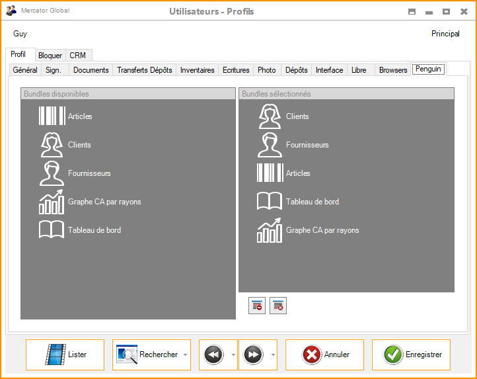
Task: Select Graphe CA par rayons in selected bundles
Action: (x=270, y=230)
